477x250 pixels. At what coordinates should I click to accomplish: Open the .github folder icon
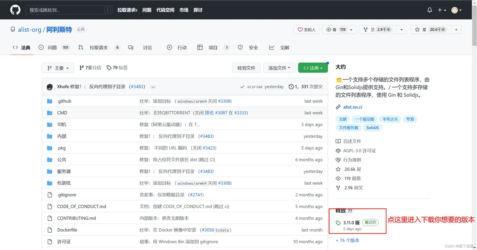click(50, 101)
